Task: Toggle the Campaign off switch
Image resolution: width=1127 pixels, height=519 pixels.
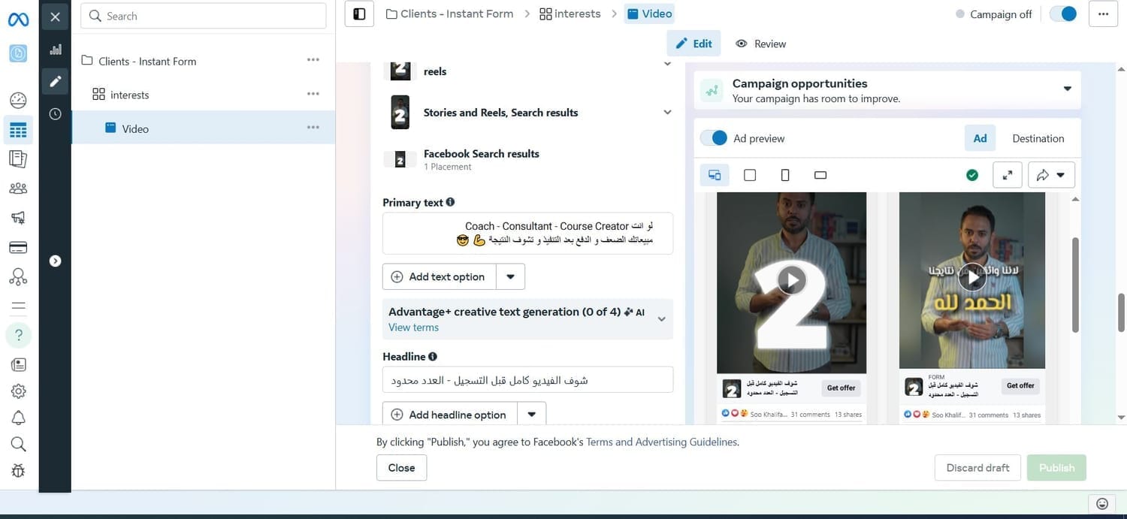Action: pos(1063,14)
